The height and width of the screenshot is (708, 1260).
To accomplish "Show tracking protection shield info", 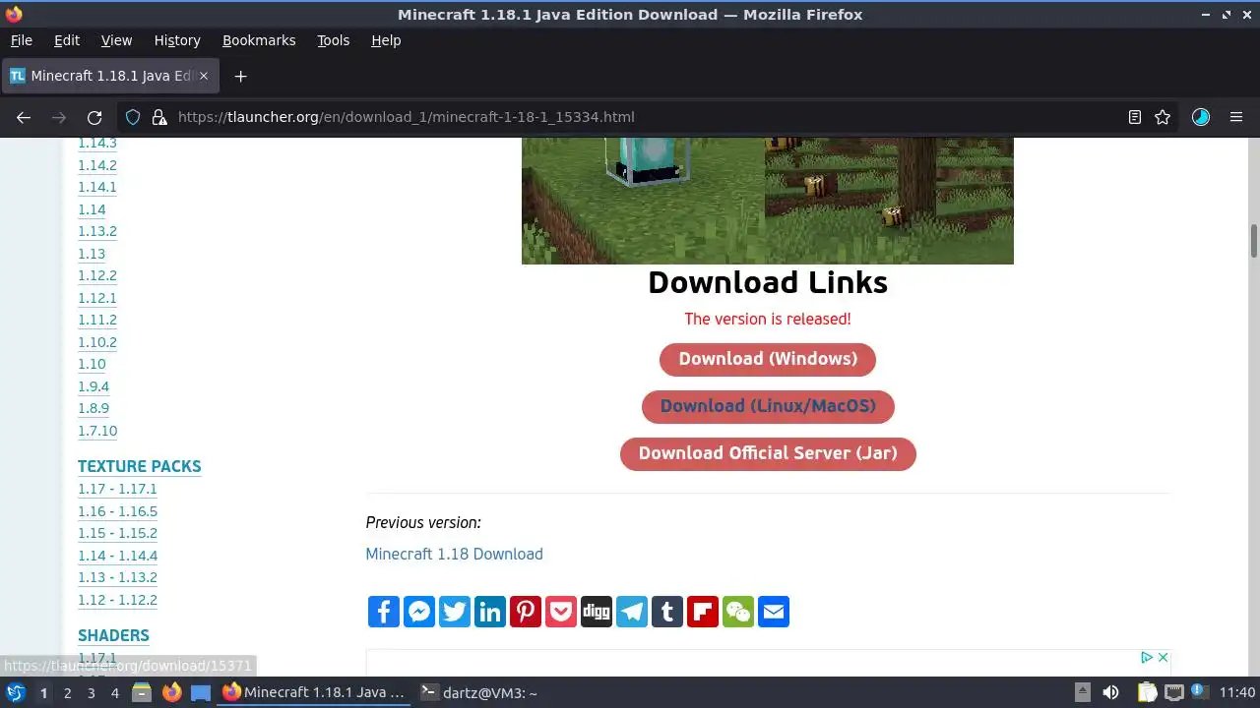I will 133,117.
